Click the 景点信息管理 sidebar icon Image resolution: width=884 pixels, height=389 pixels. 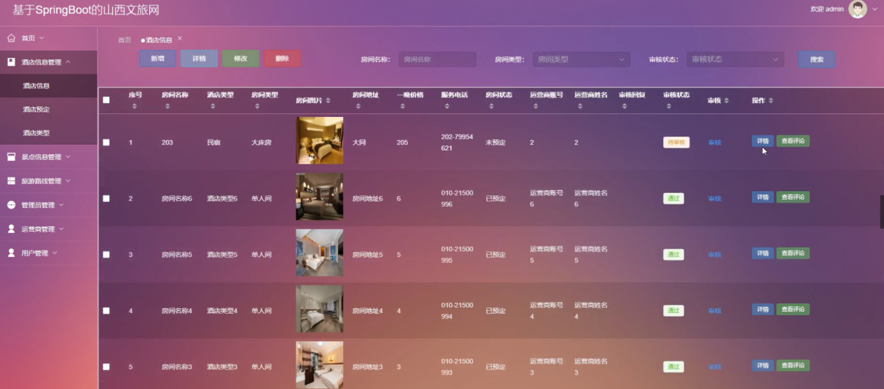11,157
